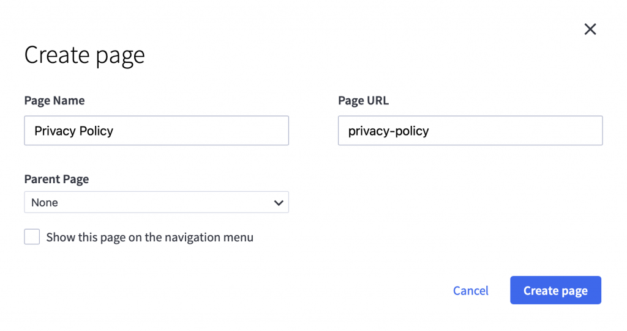The width and height of the screenshot is (627, 331).
Task: Click the "Show this page on the navigation menu" label
Action: click(149, 238)
